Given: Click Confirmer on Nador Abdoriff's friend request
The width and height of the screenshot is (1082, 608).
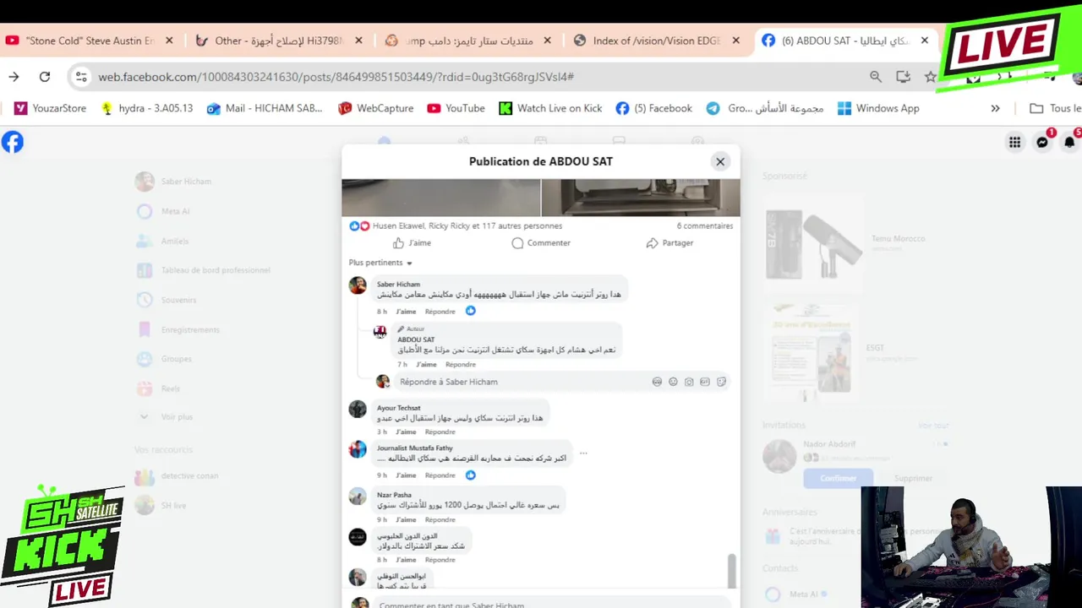Looking at the screenshot, I should pos(838,478).
